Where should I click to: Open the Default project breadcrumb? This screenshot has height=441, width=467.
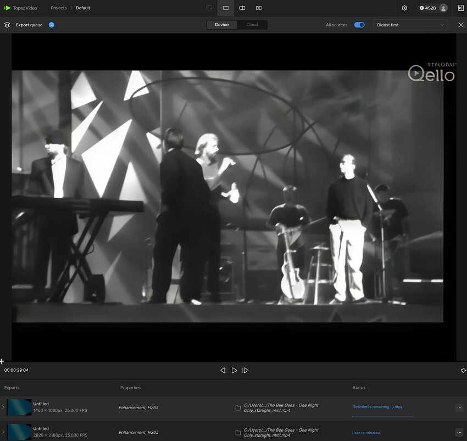(83, 8)
